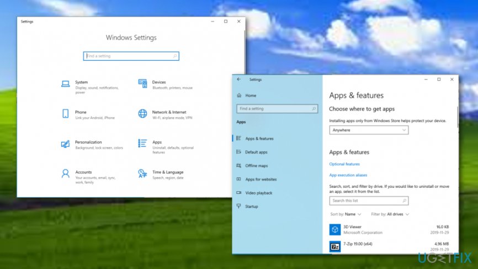Open Time & Language settings label

(x=168, y=172)
